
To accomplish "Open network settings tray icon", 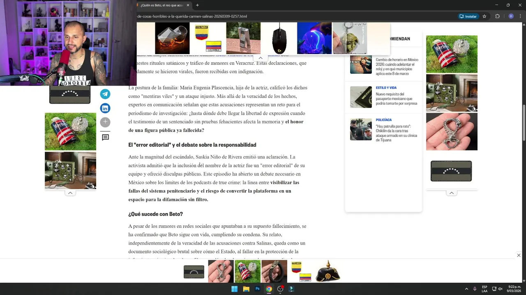I will (494, 289).
